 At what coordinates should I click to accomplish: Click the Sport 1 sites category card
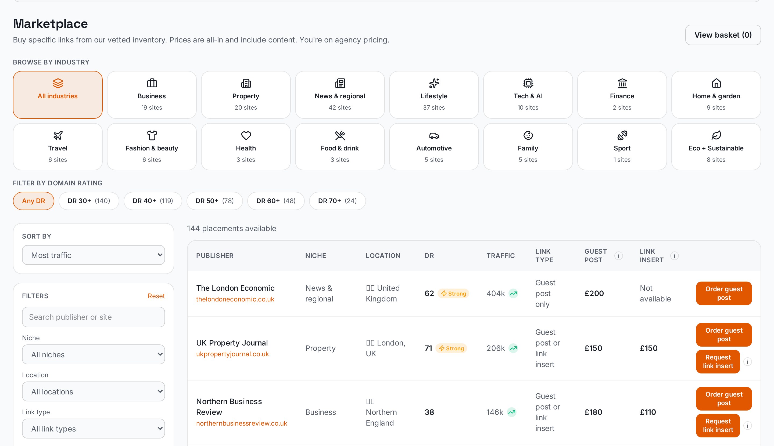[x=622, y=147]
